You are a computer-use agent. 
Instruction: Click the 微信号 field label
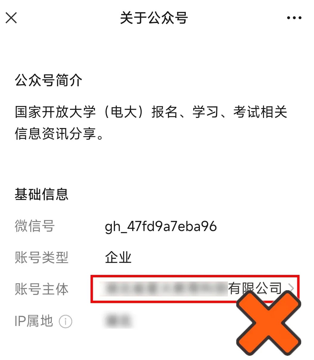click(x=35, y=226)
